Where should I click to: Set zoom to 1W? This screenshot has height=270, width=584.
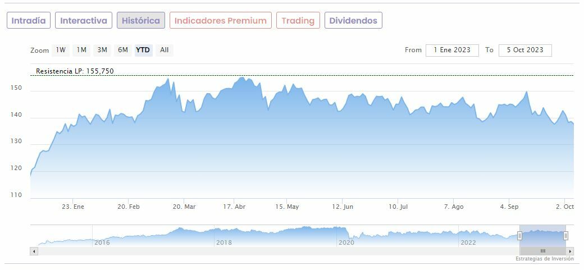(61, 50)
